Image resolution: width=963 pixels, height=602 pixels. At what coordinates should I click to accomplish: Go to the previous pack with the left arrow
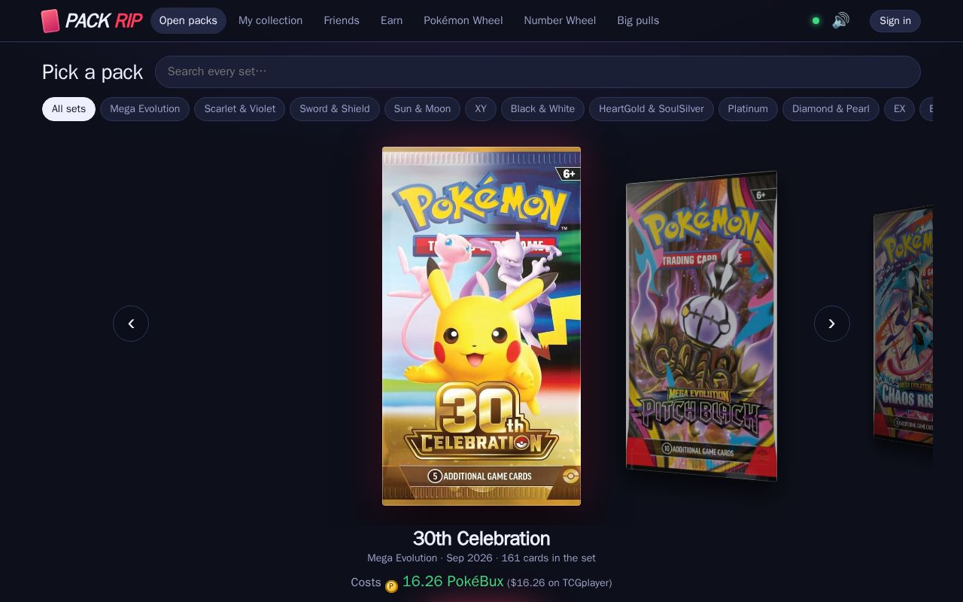(131, 324)
